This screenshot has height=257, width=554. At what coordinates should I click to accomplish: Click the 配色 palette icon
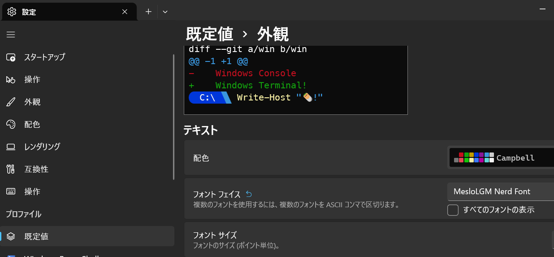(x=11, y=124)
